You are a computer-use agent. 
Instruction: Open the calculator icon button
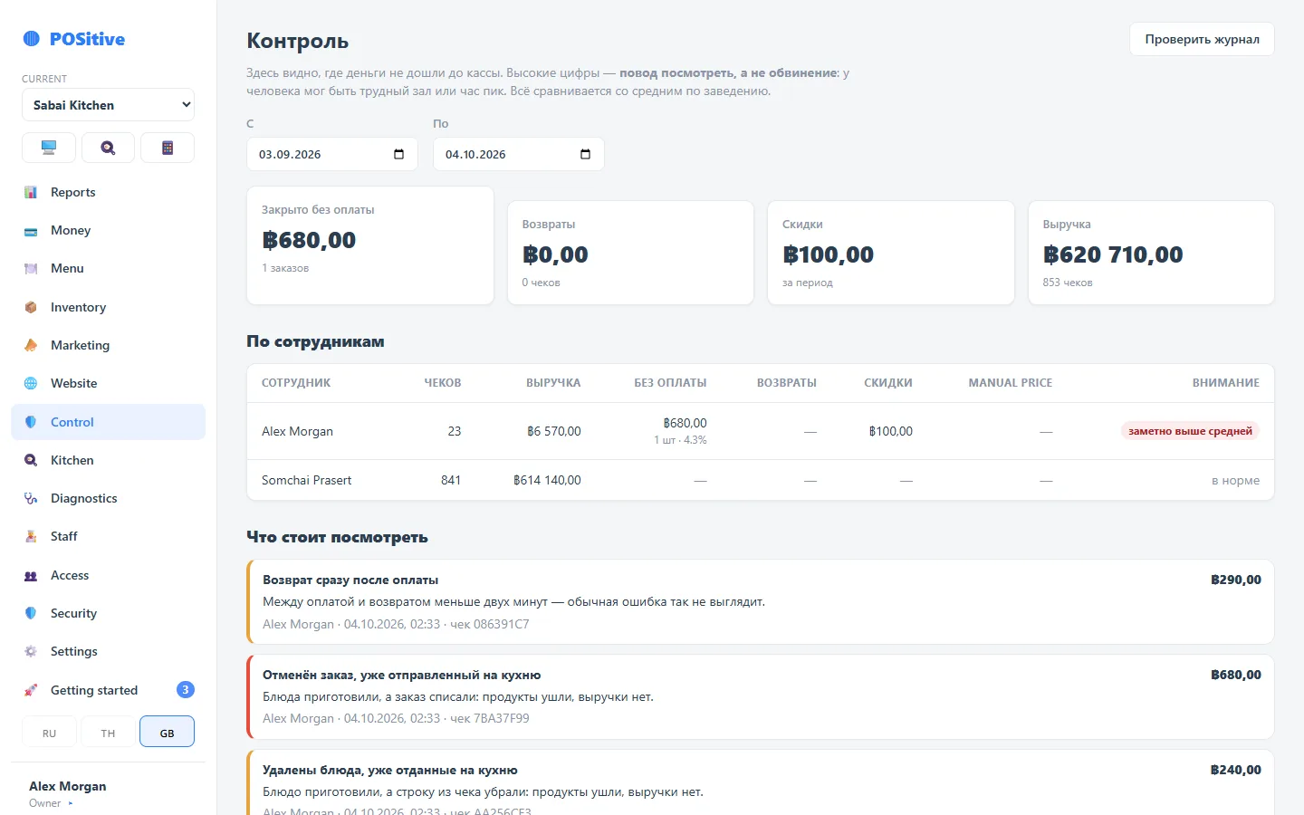(168, 148)
